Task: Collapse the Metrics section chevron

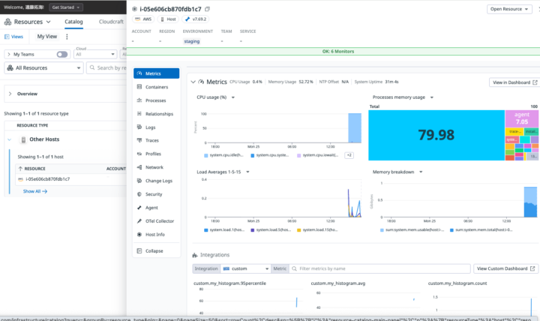Action: click(x=193, y=82)
